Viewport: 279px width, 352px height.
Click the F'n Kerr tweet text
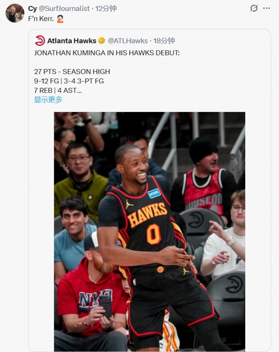(x=41, y=19)
